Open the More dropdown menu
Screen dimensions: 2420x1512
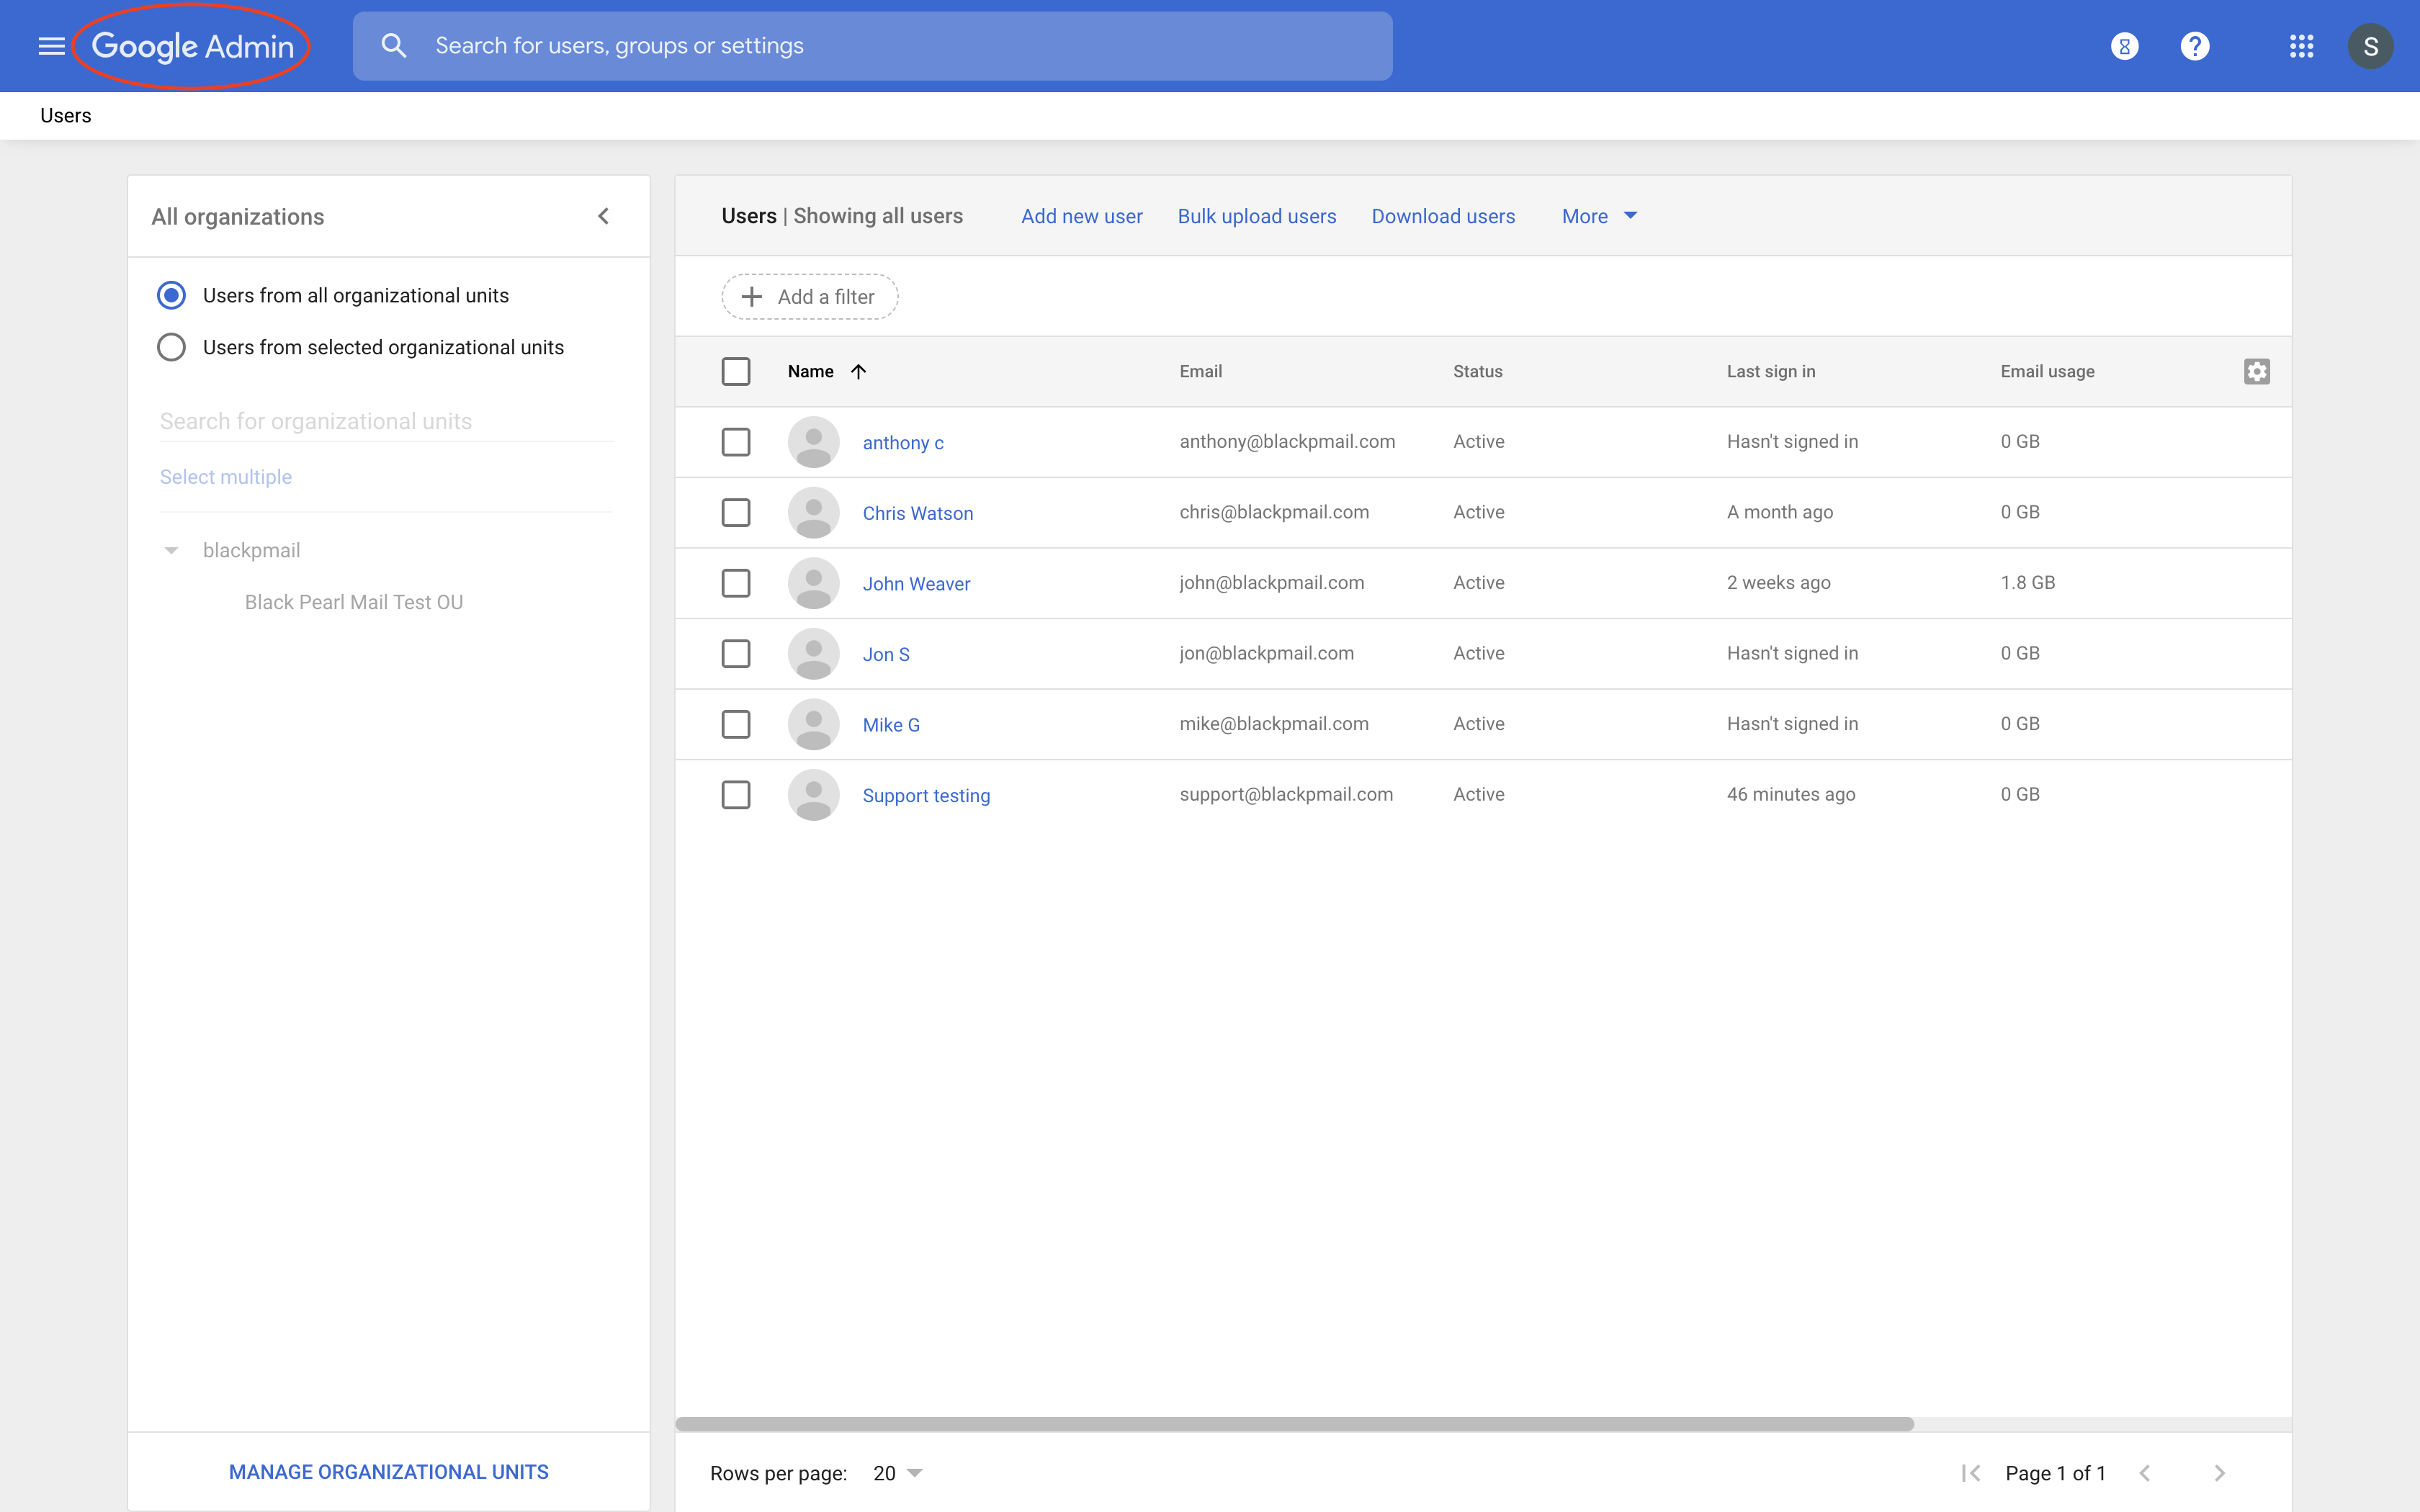[x=1598, y=216]
